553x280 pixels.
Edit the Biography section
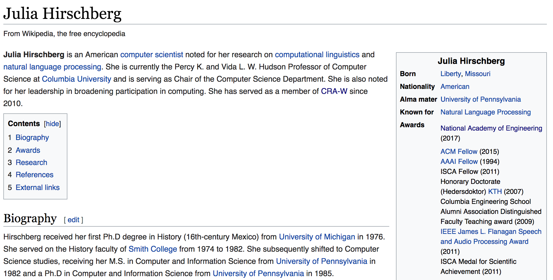coord(74,220)
